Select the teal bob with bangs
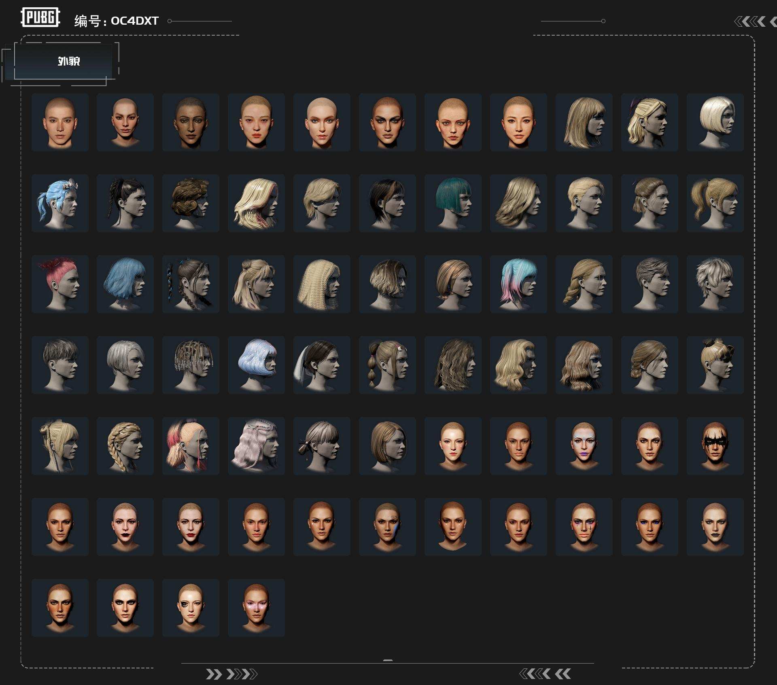The width and height of the screenshot is (777, 685). (453, 203)
